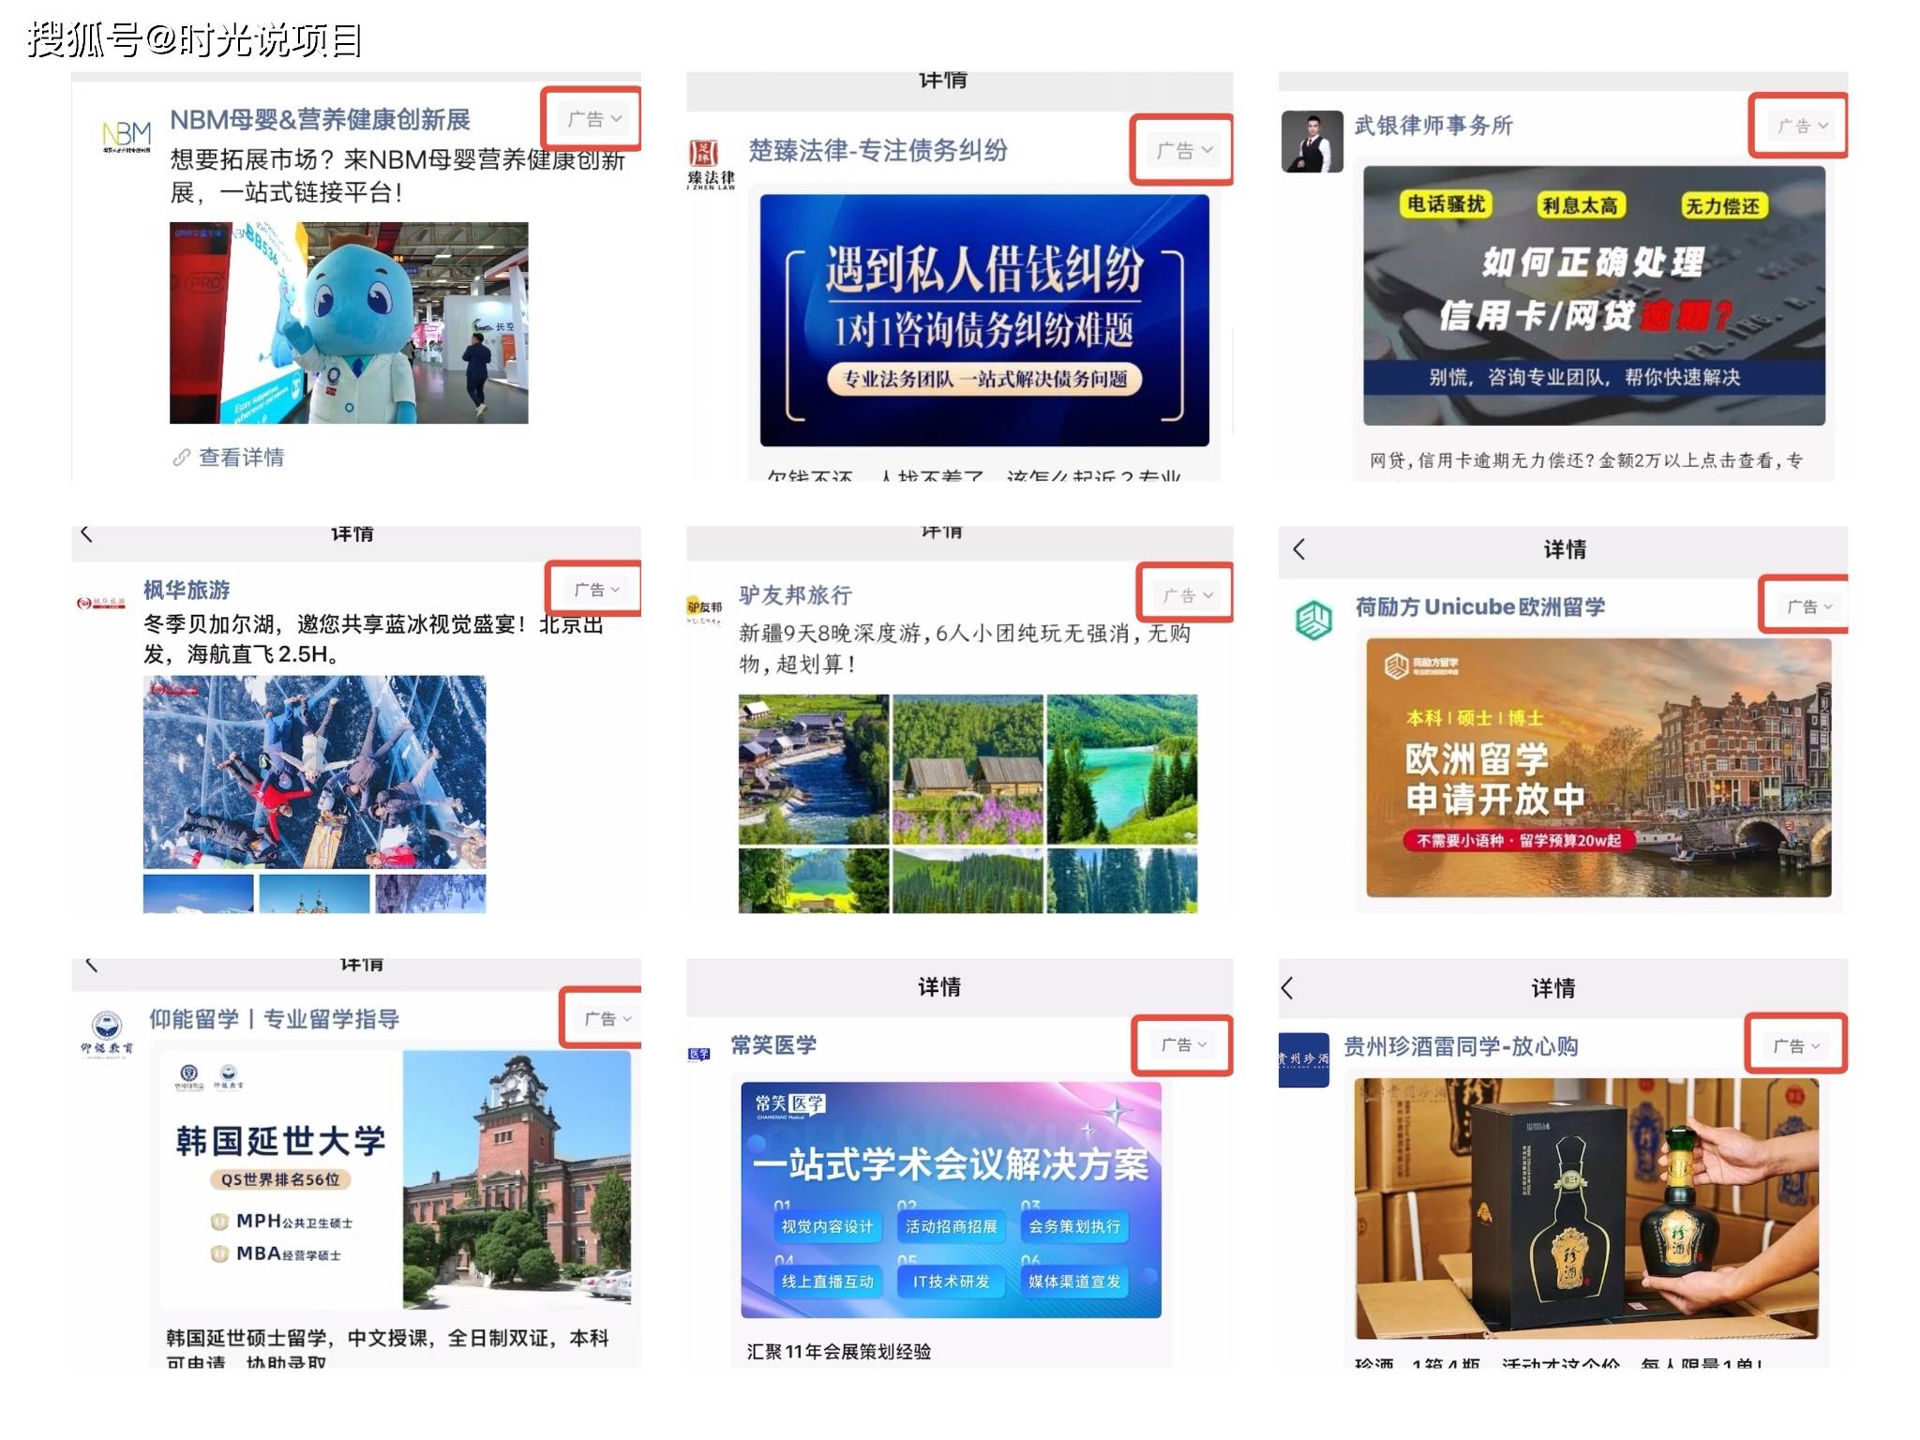The height and width of the screenshot is (1440, 1920).
Task: Open the 广告 dropdown on NBM母婴 ad
Action: click(x=594, y=119)
